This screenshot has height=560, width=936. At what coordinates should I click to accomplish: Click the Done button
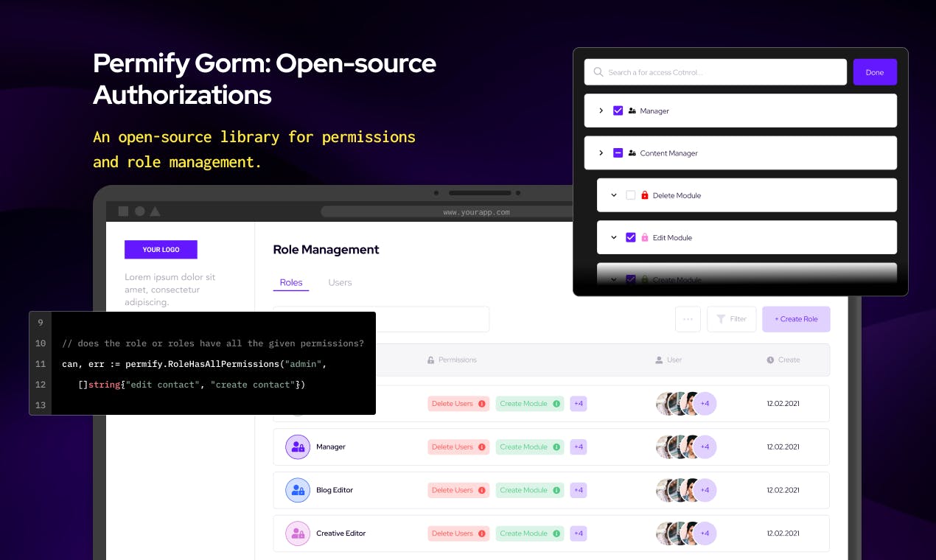pos(875,72)
